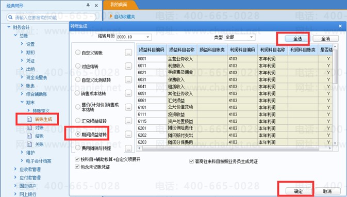Image resolution: width=347 pixels, height=197 pixels.
Task: Switch to the 我的桌面 tab
Action: (x=119, y=5)
